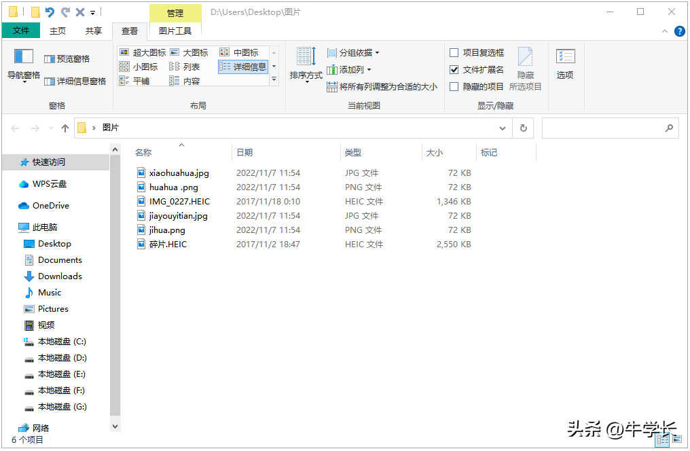
Task: Expand address bar history dropdown arrow
Action: 503,128
